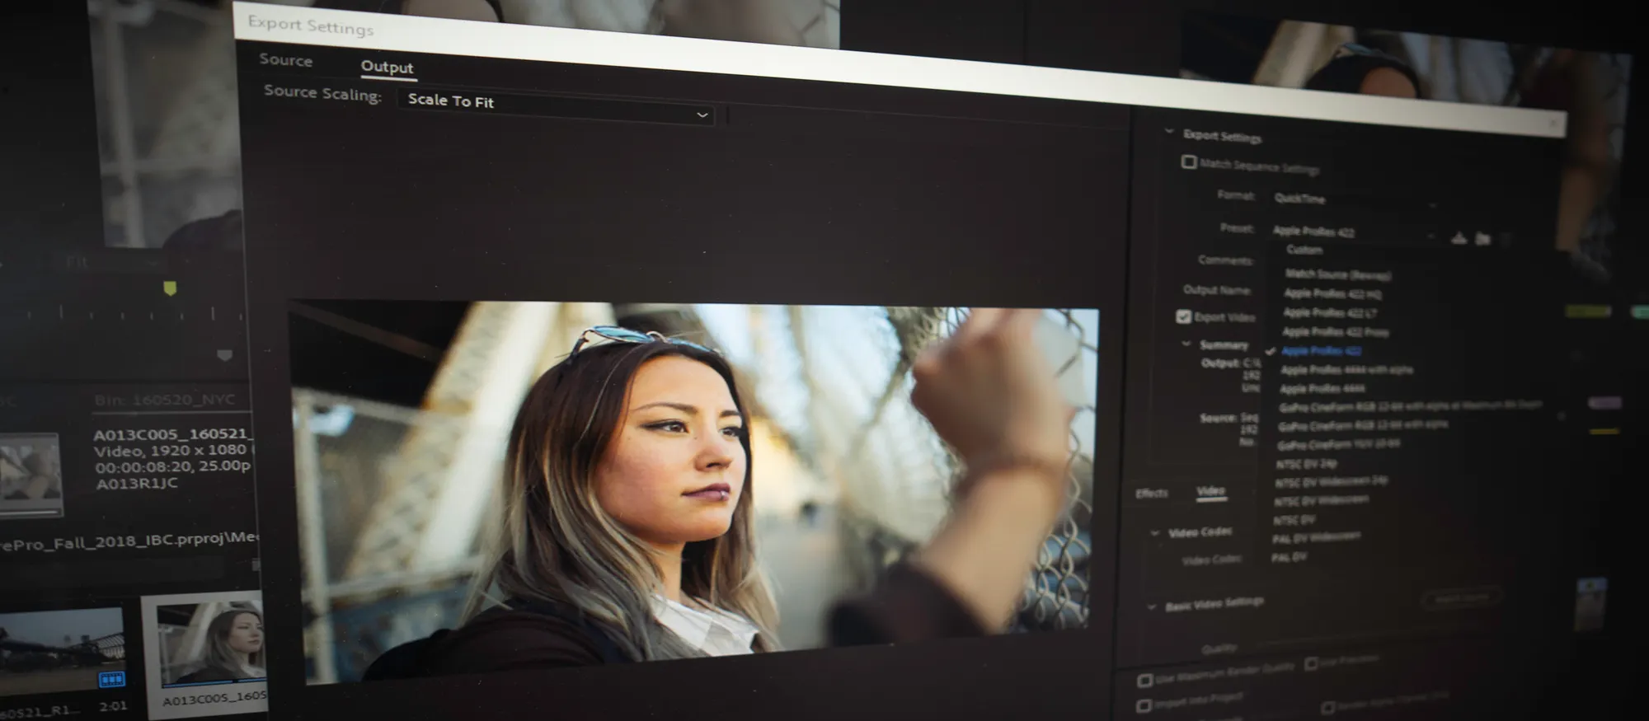The width and height of the screenshot is (1649, 721).
Task: Open the Source Scaling dropdown
Action: (556, 105)
